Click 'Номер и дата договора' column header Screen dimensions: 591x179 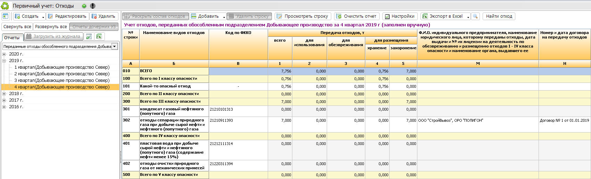pos(565,44)
